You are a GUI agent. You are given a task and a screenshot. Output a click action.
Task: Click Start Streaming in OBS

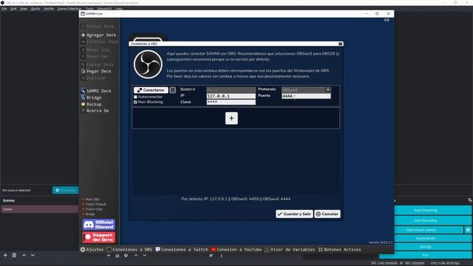point(432,210)
